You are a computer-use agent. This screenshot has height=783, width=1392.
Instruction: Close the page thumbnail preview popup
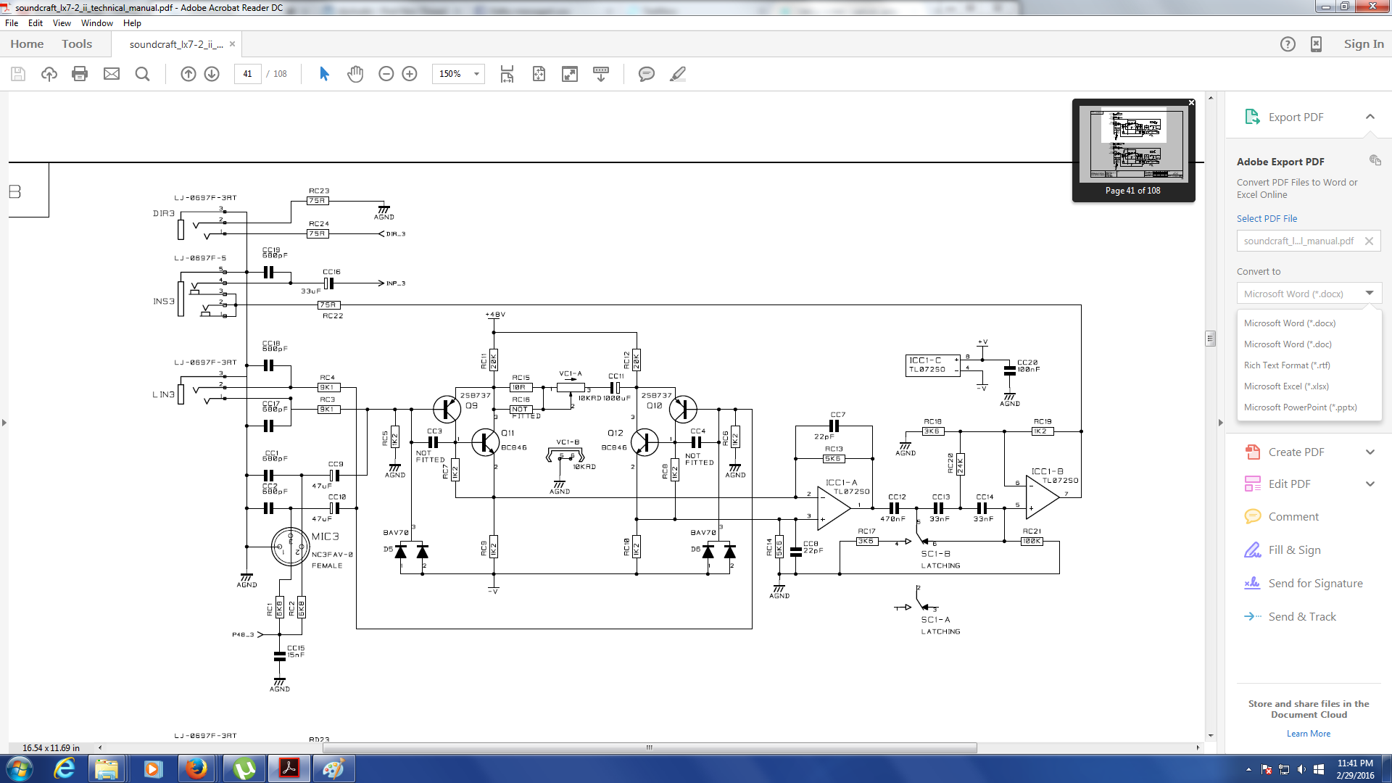[1191, 103]
